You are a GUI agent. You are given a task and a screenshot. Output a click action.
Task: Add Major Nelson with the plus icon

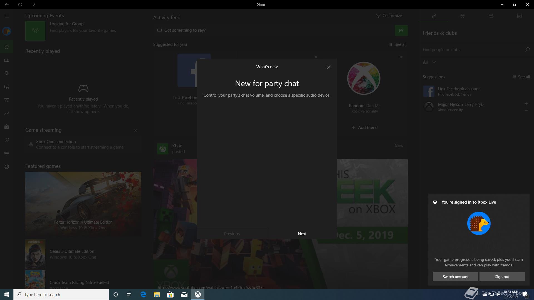526,104
